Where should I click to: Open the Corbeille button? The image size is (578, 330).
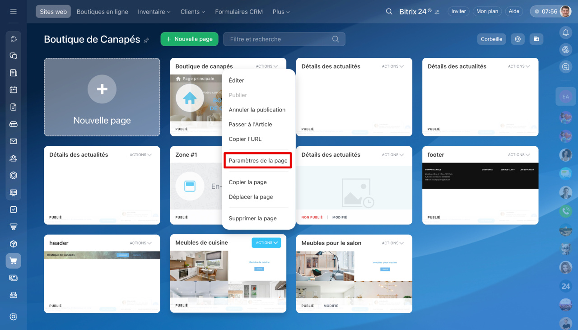[491, 39]
